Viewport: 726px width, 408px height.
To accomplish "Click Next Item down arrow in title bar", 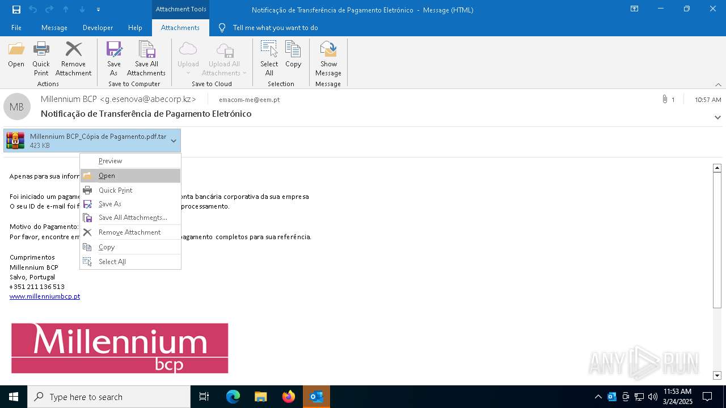I will click(82, 10).
